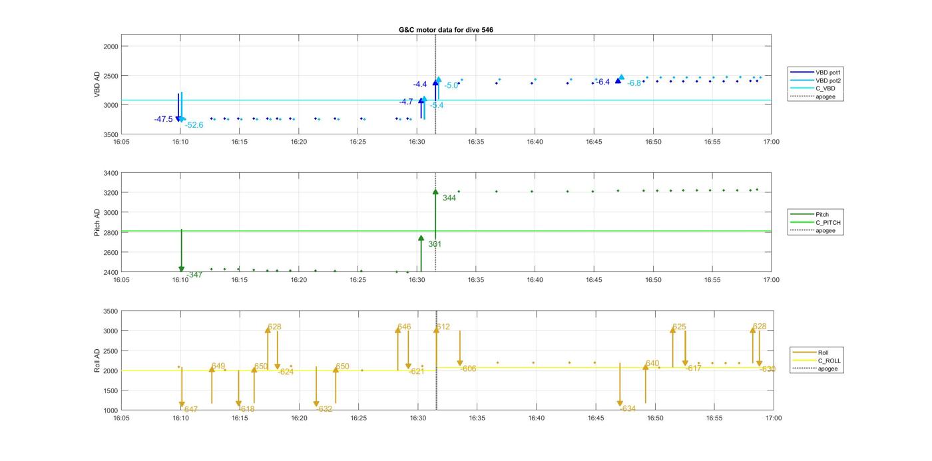This screenshot has width=932, height=461.
Task: Click the '16:45' tick under the Pitch plot
Action: (594, 280)
